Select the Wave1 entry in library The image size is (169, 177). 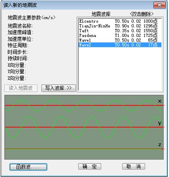pyautogui.click(x=120, y=40)
